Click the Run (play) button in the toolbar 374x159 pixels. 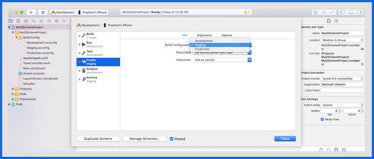[x=31, y=12]
